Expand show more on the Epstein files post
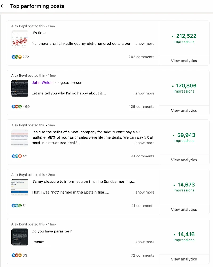Viewport: 213px width, 267px height. click(x=144, y=192)
